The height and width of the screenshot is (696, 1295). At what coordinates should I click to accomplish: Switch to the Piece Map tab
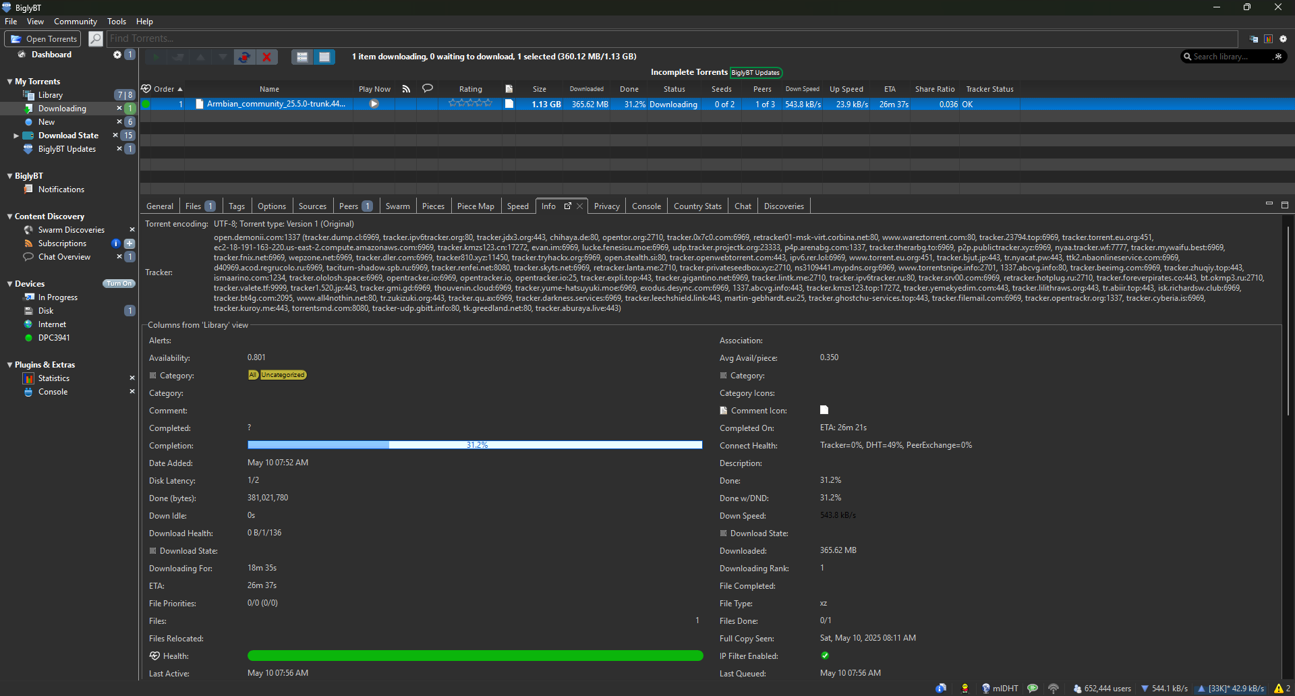pos(476,206)
